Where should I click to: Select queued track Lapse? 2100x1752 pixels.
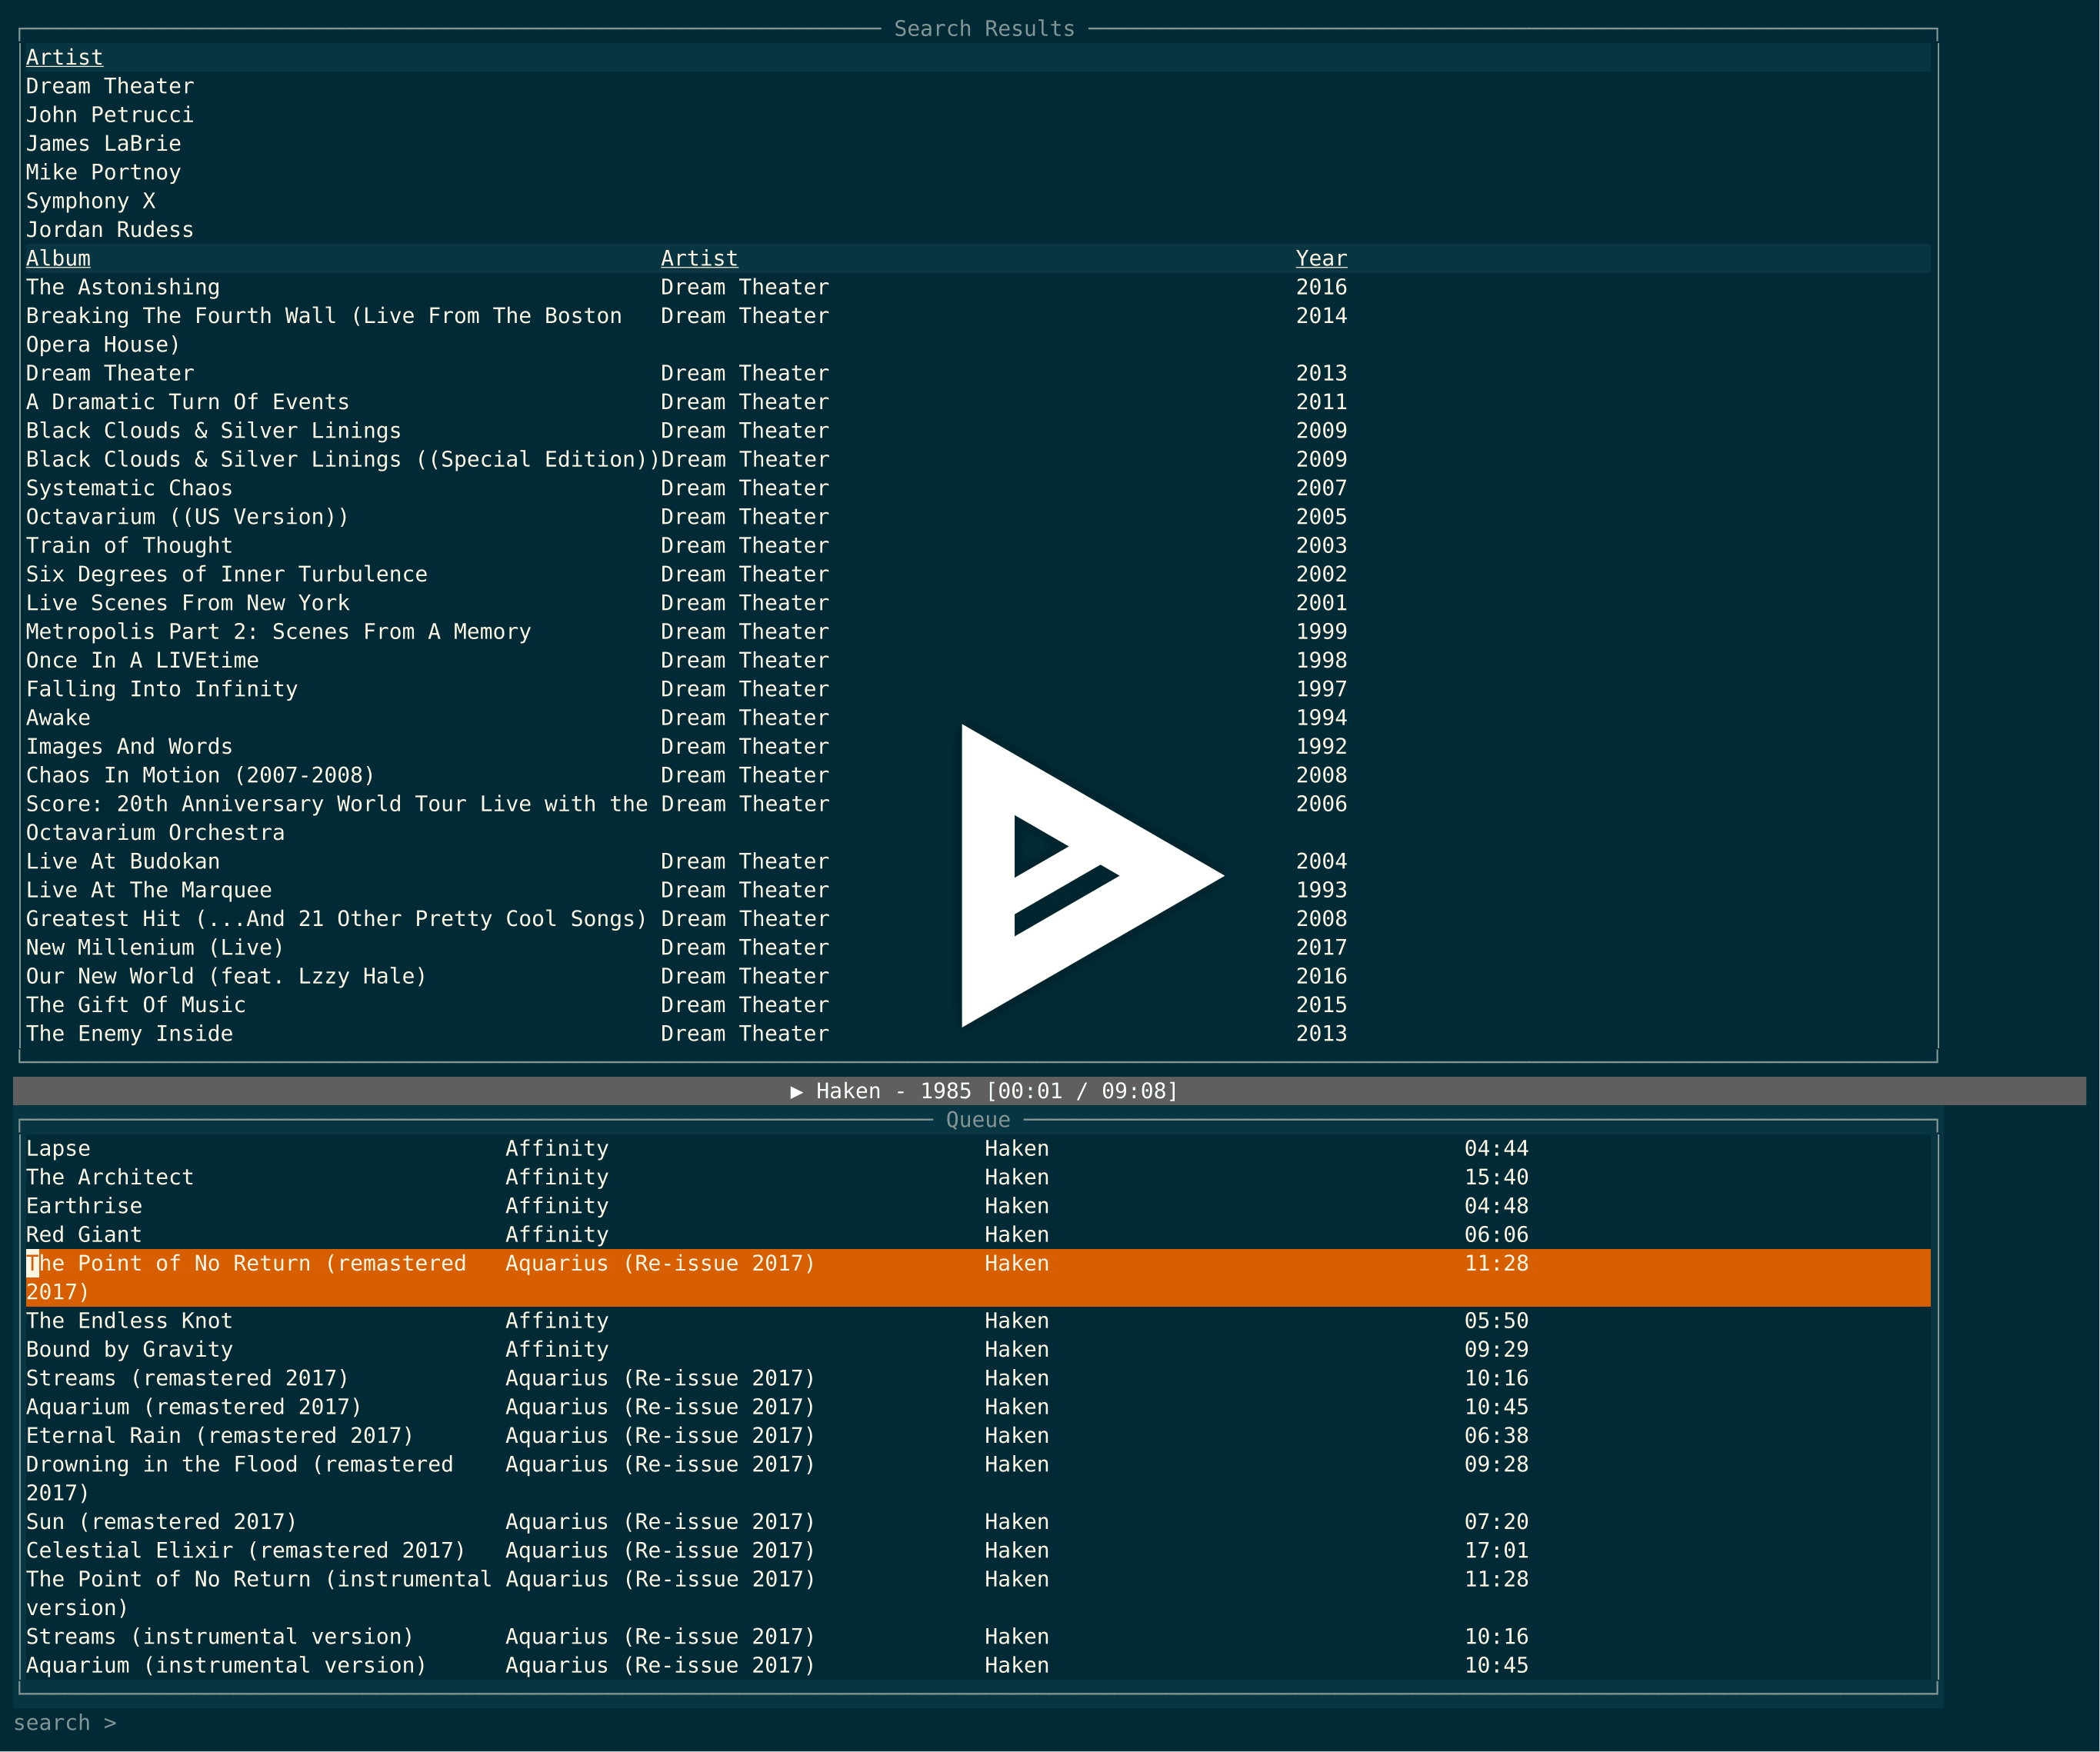pos(58,1148)
